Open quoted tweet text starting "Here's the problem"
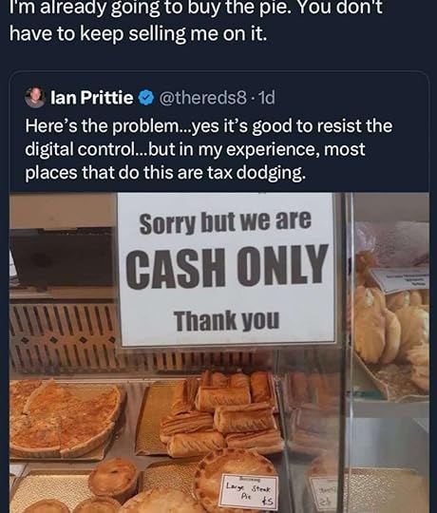Image resolution: width=437 pixels, height=513 pixels. point(209,149)
